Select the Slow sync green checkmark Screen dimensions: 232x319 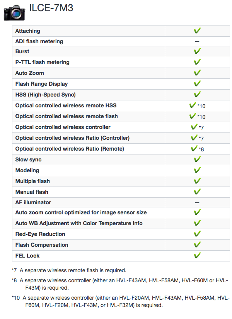click(x=197, y=159)
